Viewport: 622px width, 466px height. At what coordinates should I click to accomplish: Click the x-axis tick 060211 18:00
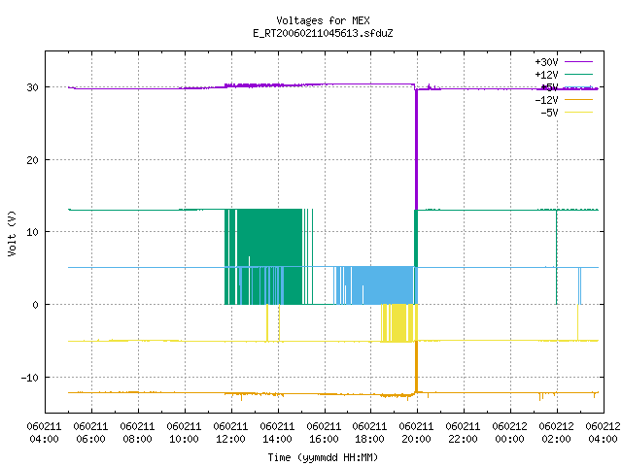(x=370, y=432)
